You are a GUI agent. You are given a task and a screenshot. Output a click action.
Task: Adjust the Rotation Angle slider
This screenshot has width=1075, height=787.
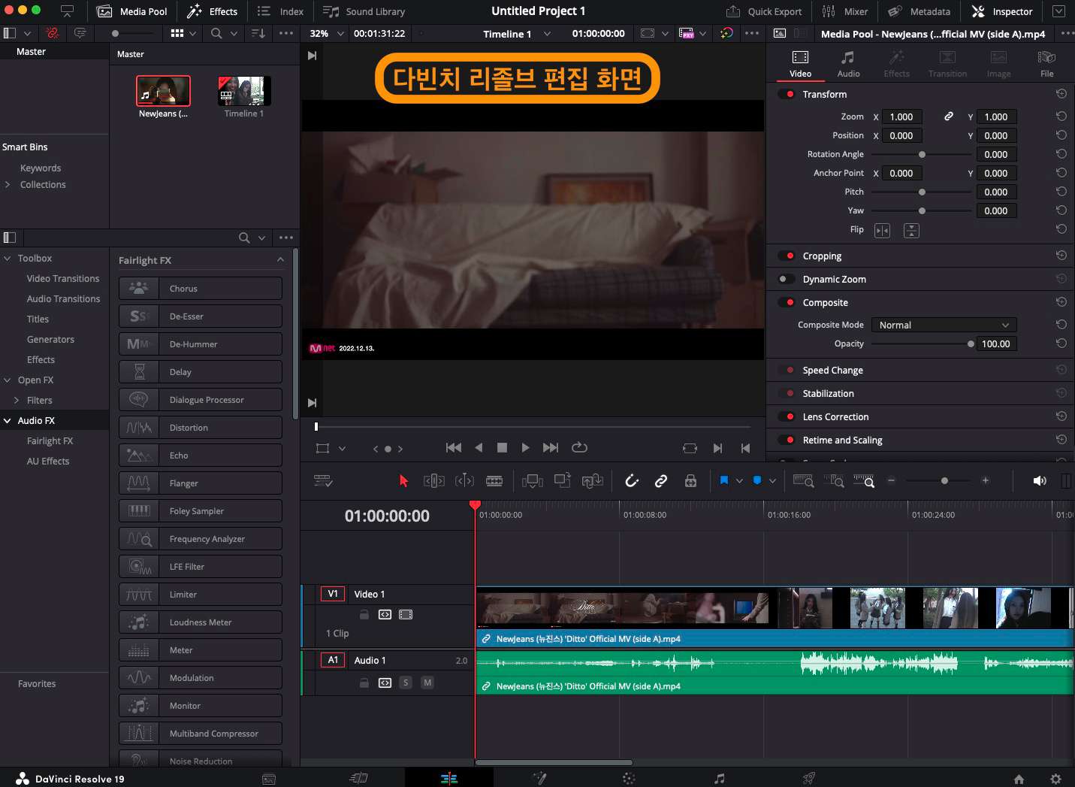click(922, 154)
